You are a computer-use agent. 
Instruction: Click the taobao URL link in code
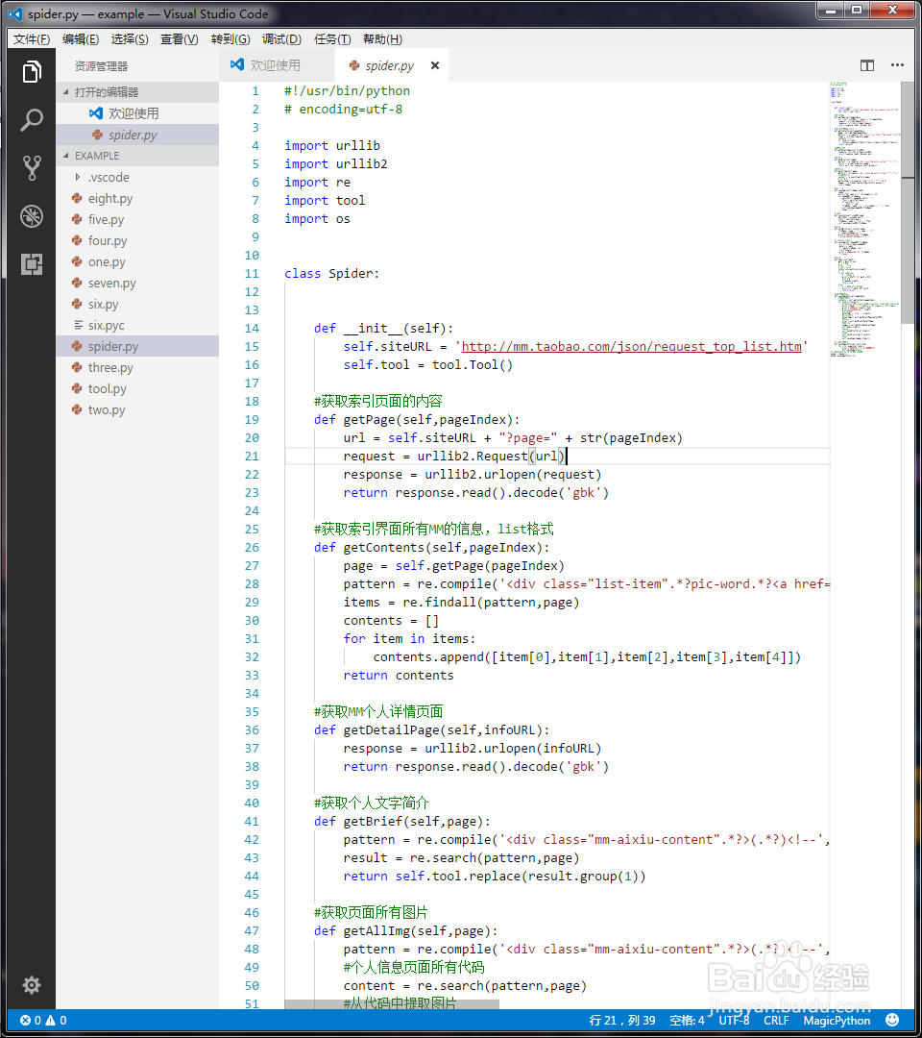click(631, 346)
